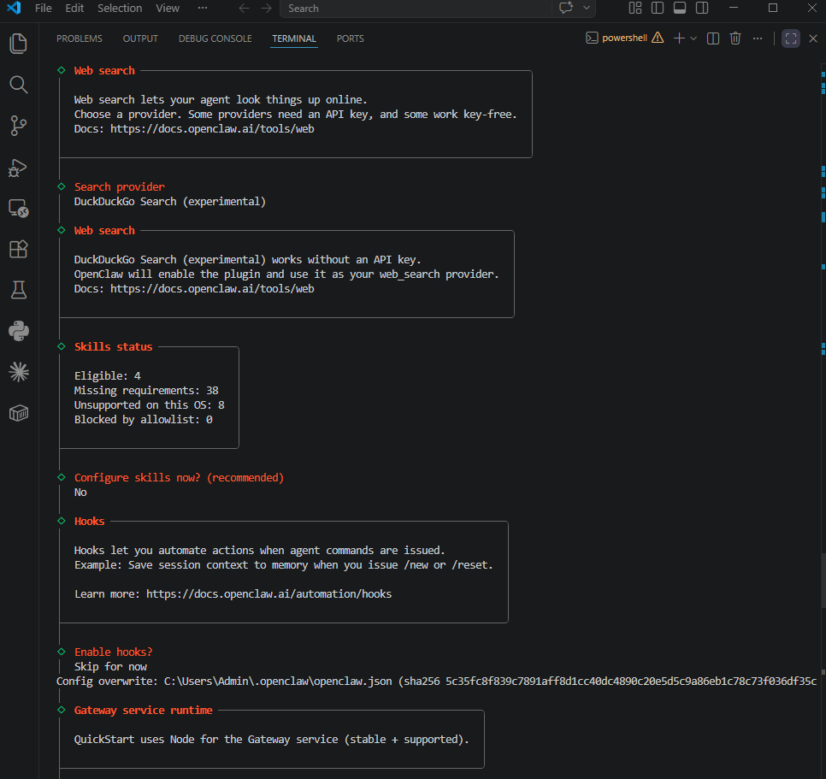Open the Remote Explorer view
The image size is (826, 779).
tap(19, 208)
